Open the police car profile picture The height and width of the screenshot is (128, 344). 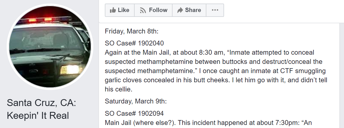tap(50, 47)
